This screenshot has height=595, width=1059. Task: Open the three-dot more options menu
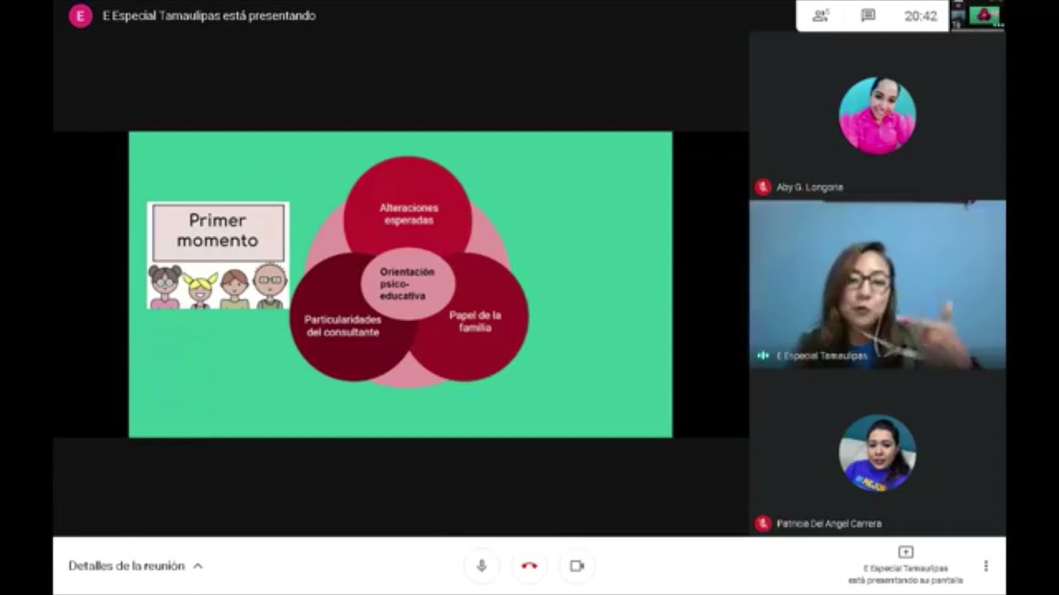point(985,566)
